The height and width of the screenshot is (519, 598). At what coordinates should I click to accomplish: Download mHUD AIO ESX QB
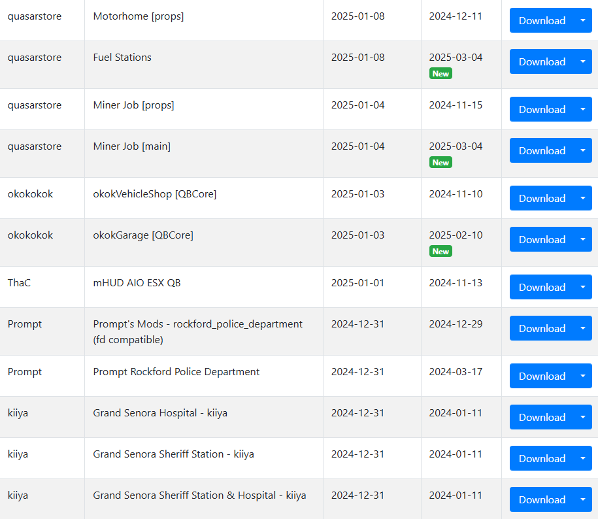pos(542,287)
